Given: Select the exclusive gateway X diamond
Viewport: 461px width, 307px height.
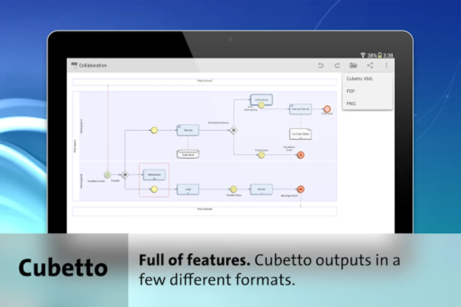Looking at the screenshot, I should 233,130.
